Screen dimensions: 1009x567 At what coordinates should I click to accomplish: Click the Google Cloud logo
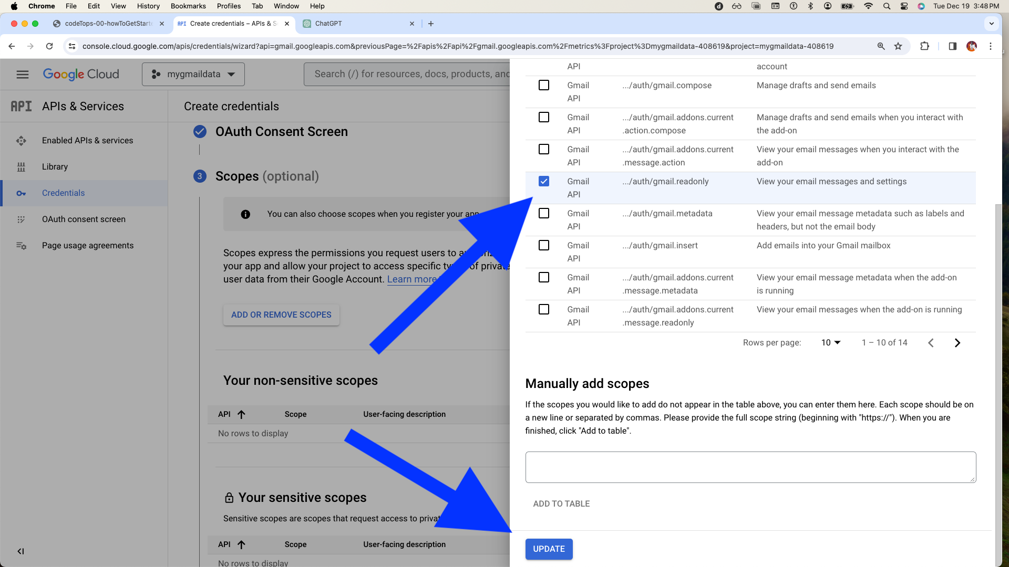[81, 75]
